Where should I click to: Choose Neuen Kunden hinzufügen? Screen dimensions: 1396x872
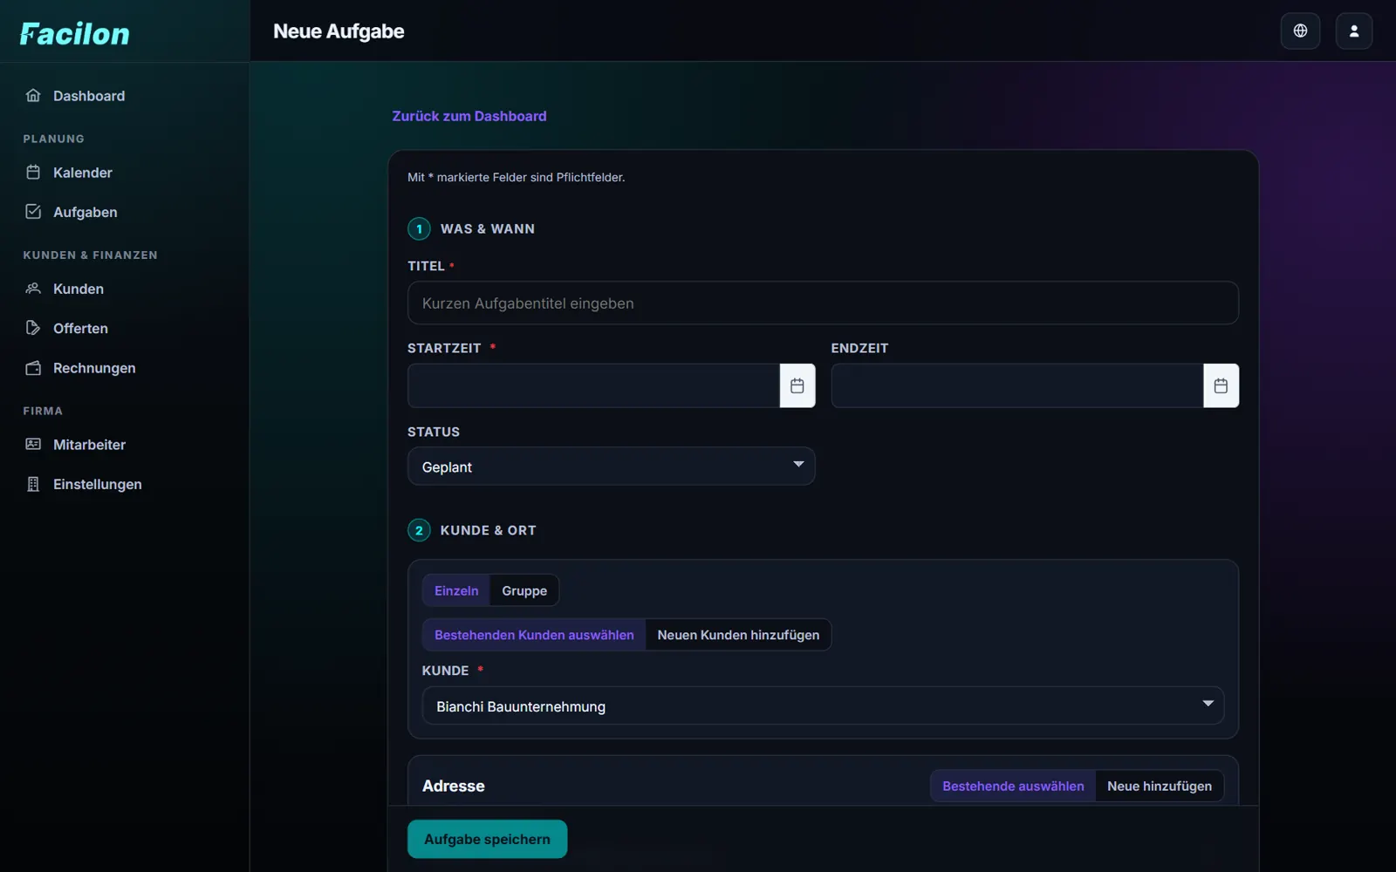738,635
